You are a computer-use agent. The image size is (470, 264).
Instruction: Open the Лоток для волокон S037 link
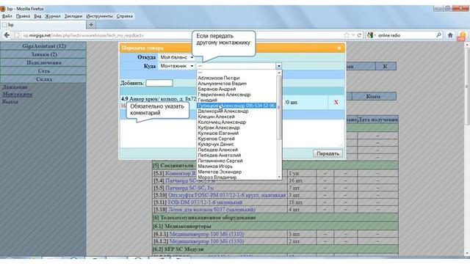click(211, 210)
